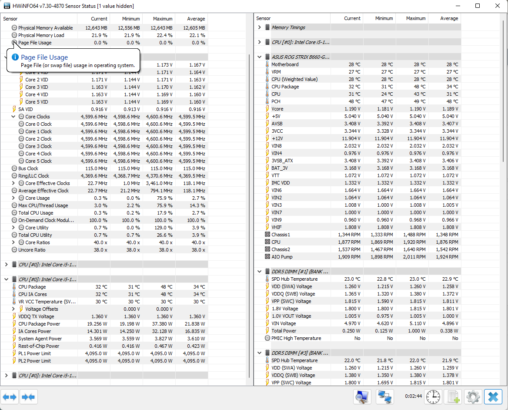Click the icon next to PMIC High Temperature
Image resolution: width=508 pixels, height=410 pixels.
tap(267, 338)
